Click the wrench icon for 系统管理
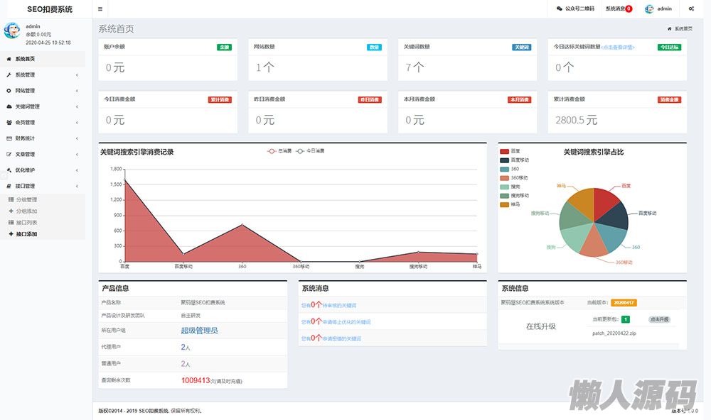 click(9, 74)
